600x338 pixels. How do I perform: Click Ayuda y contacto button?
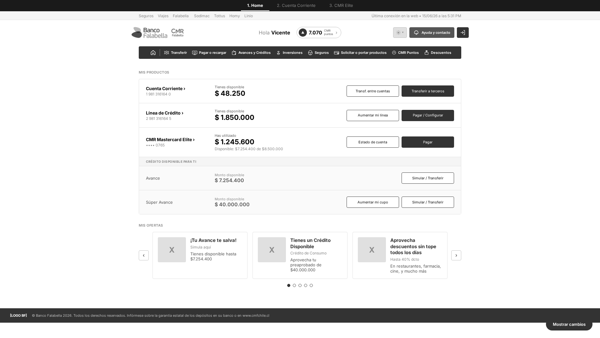432,33
